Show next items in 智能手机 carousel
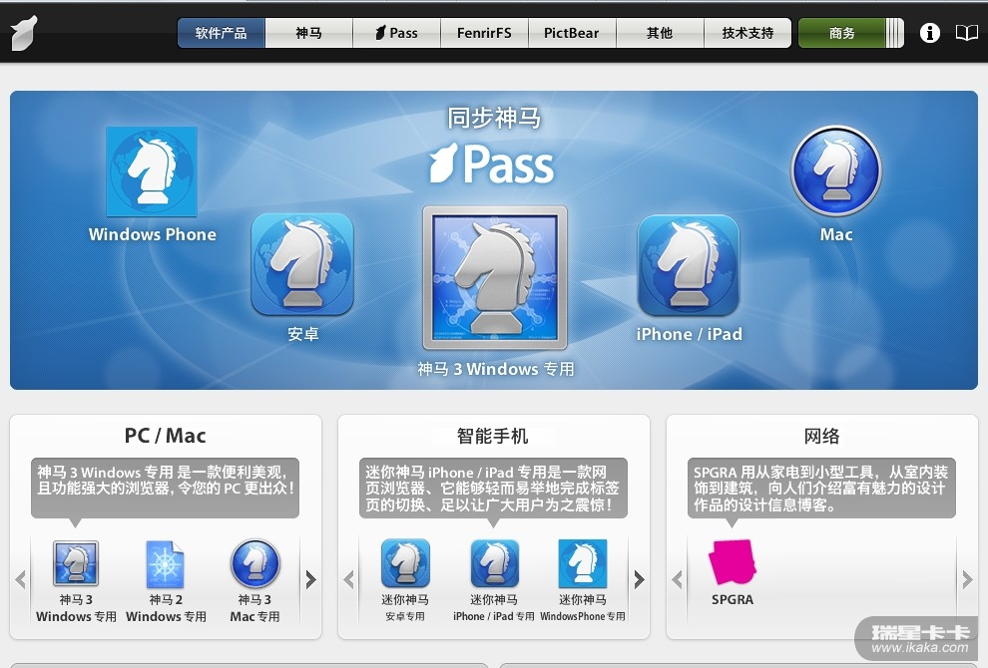Image resolution: width=988 pixels, height=668 pixels. 639,579
